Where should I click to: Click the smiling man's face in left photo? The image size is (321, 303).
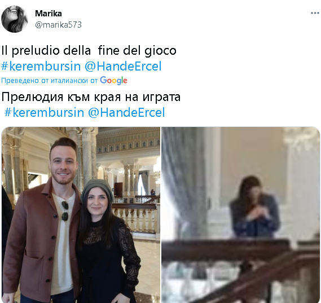(63, 165)
